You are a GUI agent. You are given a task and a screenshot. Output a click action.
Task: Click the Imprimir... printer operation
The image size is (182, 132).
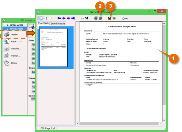[11, 34]
